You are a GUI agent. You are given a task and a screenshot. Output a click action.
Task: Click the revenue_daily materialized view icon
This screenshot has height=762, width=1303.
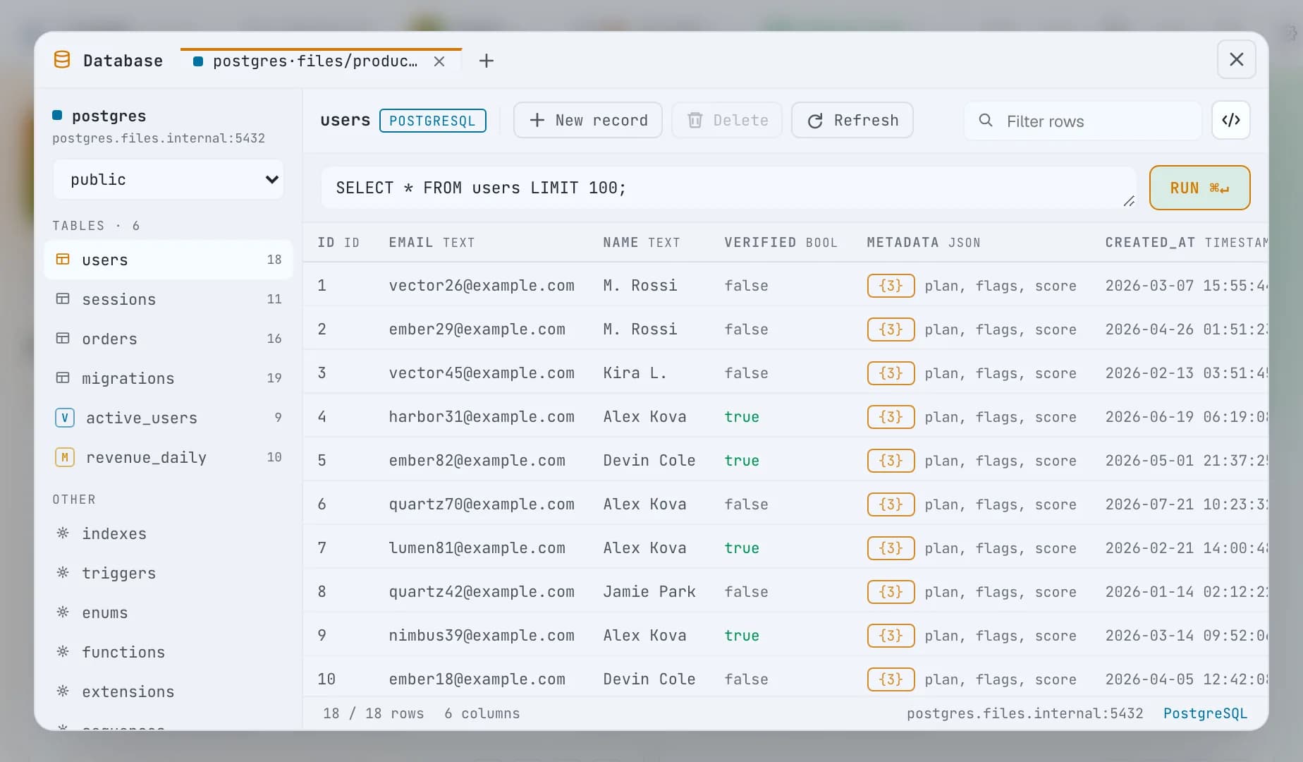click(65, 457)
